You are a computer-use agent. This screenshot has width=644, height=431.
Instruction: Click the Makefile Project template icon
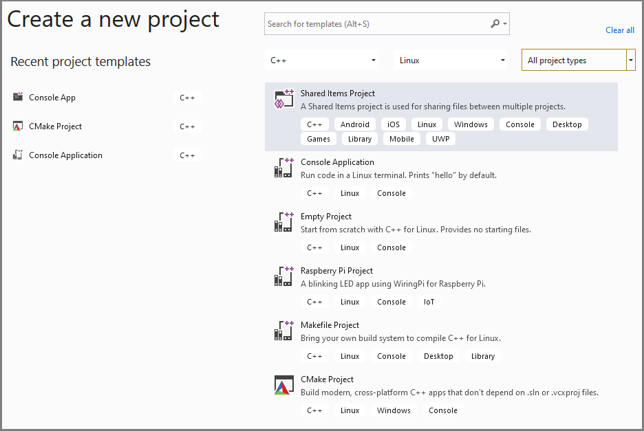click(x=283, y=330)
